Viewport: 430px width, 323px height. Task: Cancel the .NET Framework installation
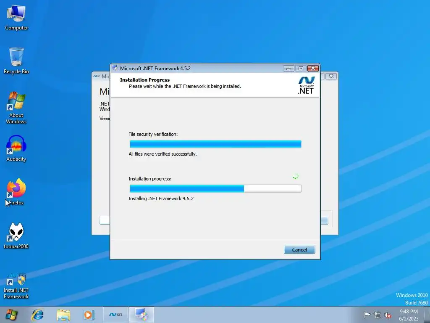click(299, 249)
